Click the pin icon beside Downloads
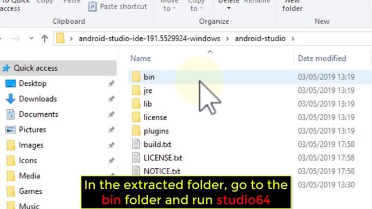 pyautogui.click(x=111, y=99)
